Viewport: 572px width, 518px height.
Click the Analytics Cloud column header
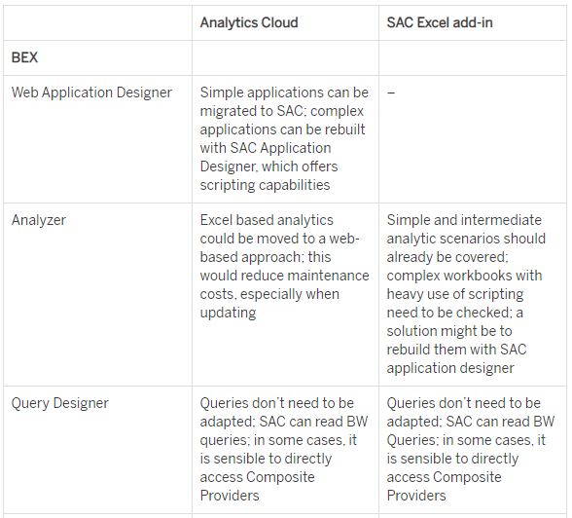click(x=249, y=22)
